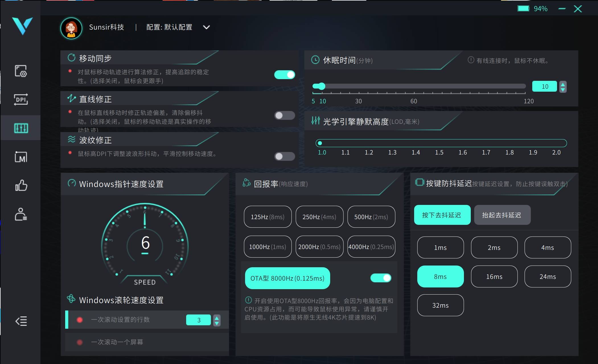Open the user profile sidebar icon
The image size is (598, 364).
click(x=21, y=214)
